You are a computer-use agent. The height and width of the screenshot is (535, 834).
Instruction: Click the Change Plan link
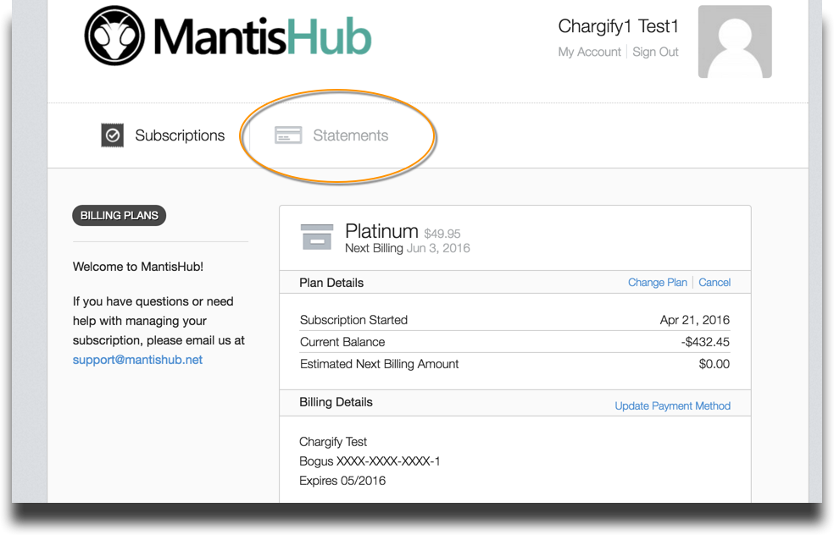point(658,283)
